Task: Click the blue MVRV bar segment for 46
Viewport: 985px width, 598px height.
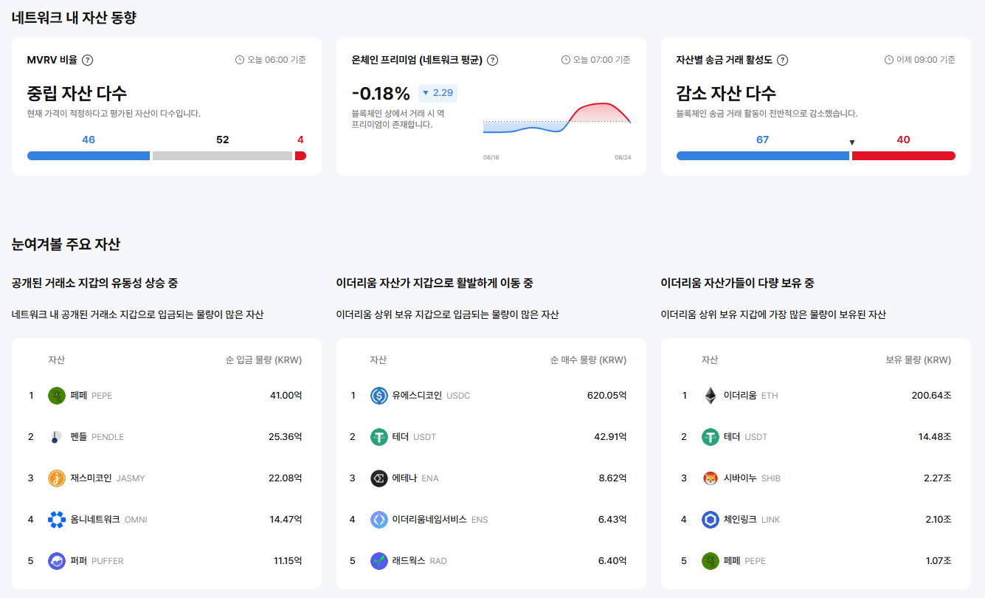Action: click(89, 156)
